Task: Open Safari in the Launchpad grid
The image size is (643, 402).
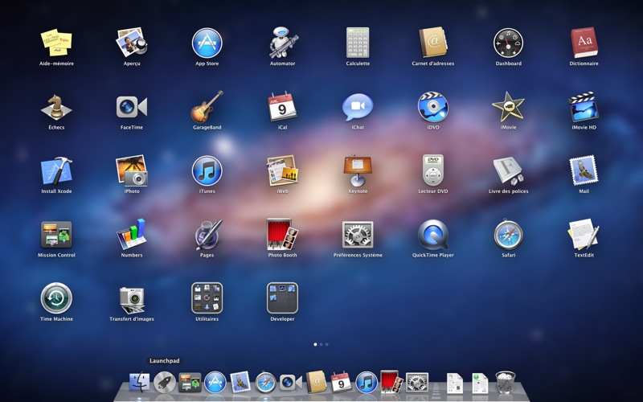Action: coord(509,235)
